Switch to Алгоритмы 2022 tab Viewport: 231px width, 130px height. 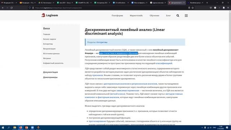[x=102, y=3]
